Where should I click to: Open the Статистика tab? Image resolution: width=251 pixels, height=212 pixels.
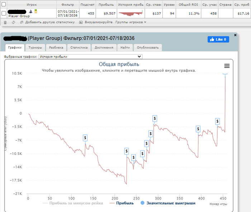(79, 48)
